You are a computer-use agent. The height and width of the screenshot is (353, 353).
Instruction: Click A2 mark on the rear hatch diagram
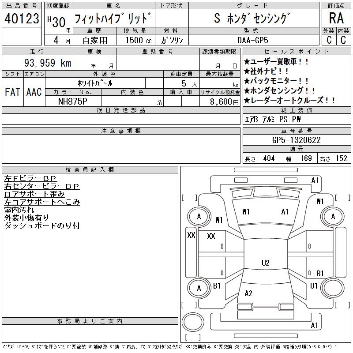pyautogui.click(x=248, y=293)
